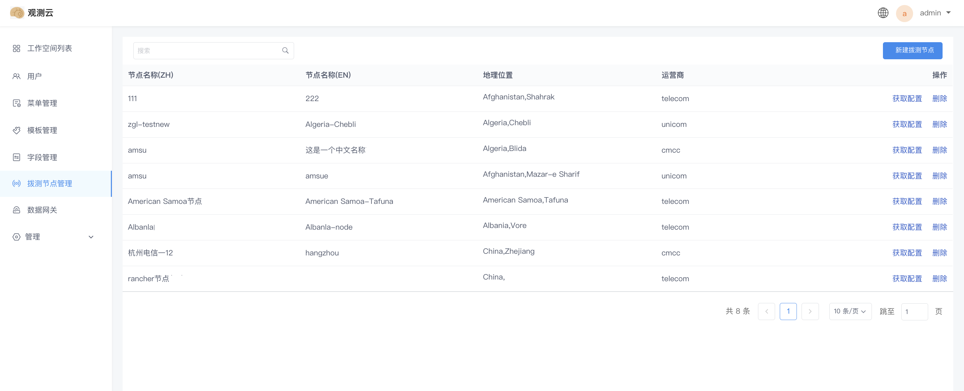Screen dimensions: 964x391
Task: Click 获取配置 for American Samoa节点
Action: tap(907, 201)
